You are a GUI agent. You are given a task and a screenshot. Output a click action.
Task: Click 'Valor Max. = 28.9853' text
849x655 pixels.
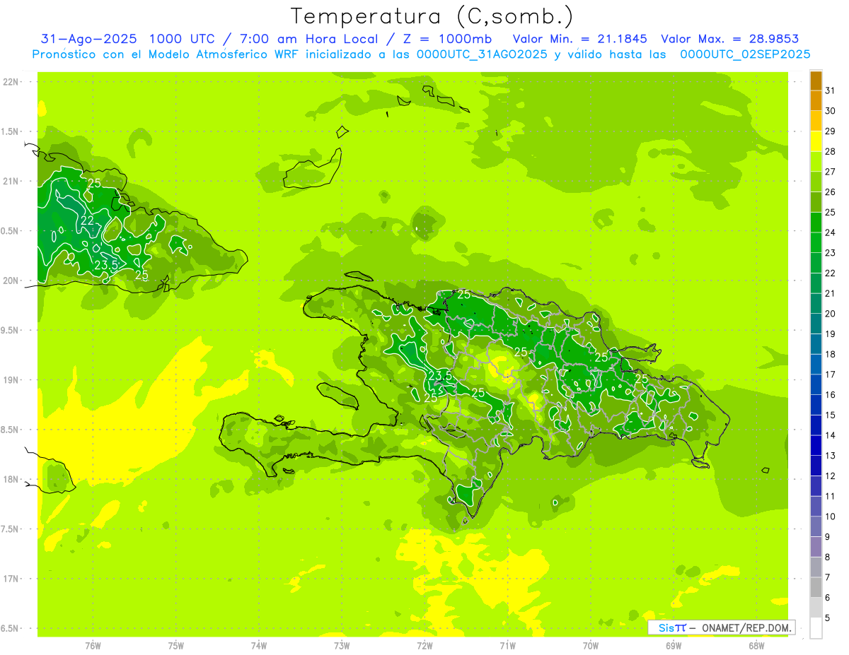click(x=730, y=39)
